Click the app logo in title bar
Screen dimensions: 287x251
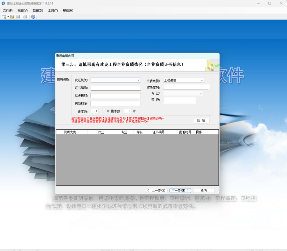coord(3,3)
